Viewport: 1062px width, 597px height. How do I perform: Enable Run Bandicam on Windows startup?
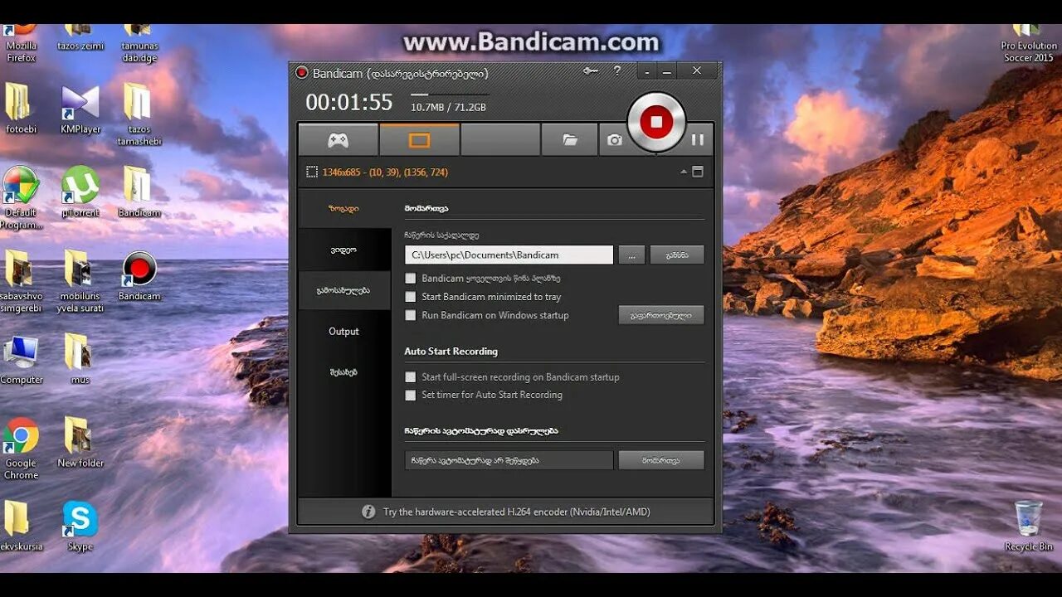point(410,315)
